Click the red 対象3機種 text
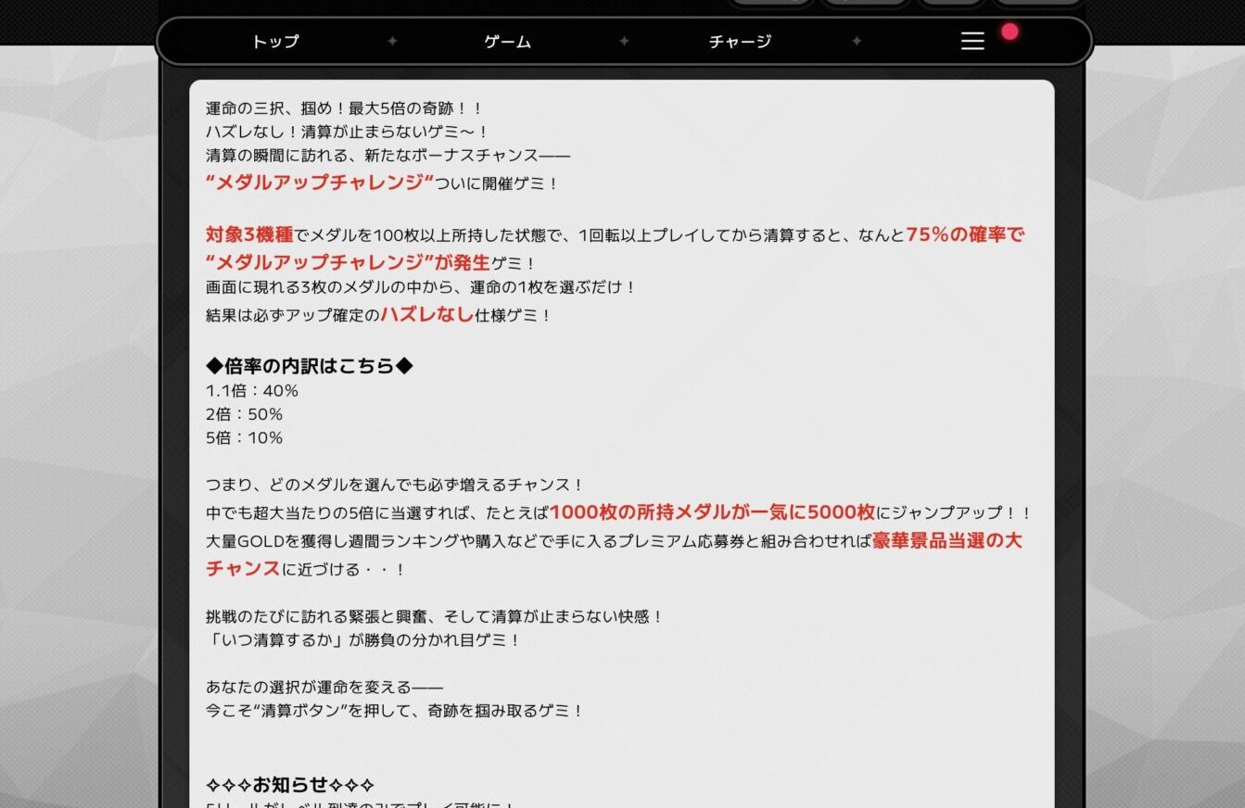Viewport: 1245px width, 808px height. pos(249,235)
